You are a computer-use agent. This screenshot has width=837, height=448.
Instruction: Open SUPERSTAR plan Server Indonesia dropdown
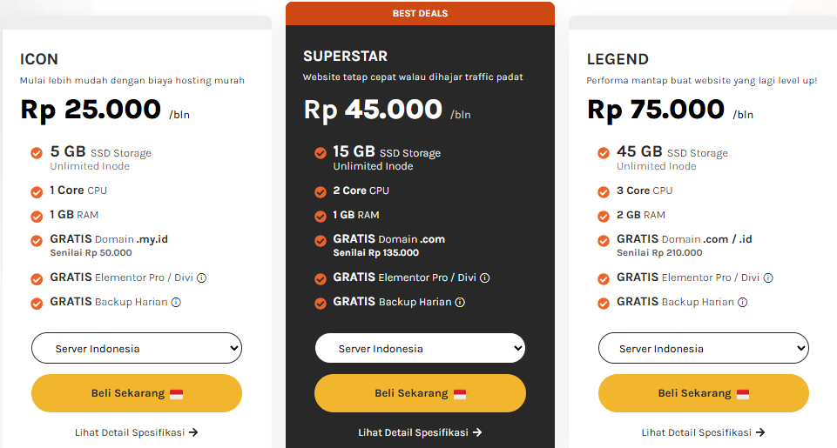tap(420, 349)
